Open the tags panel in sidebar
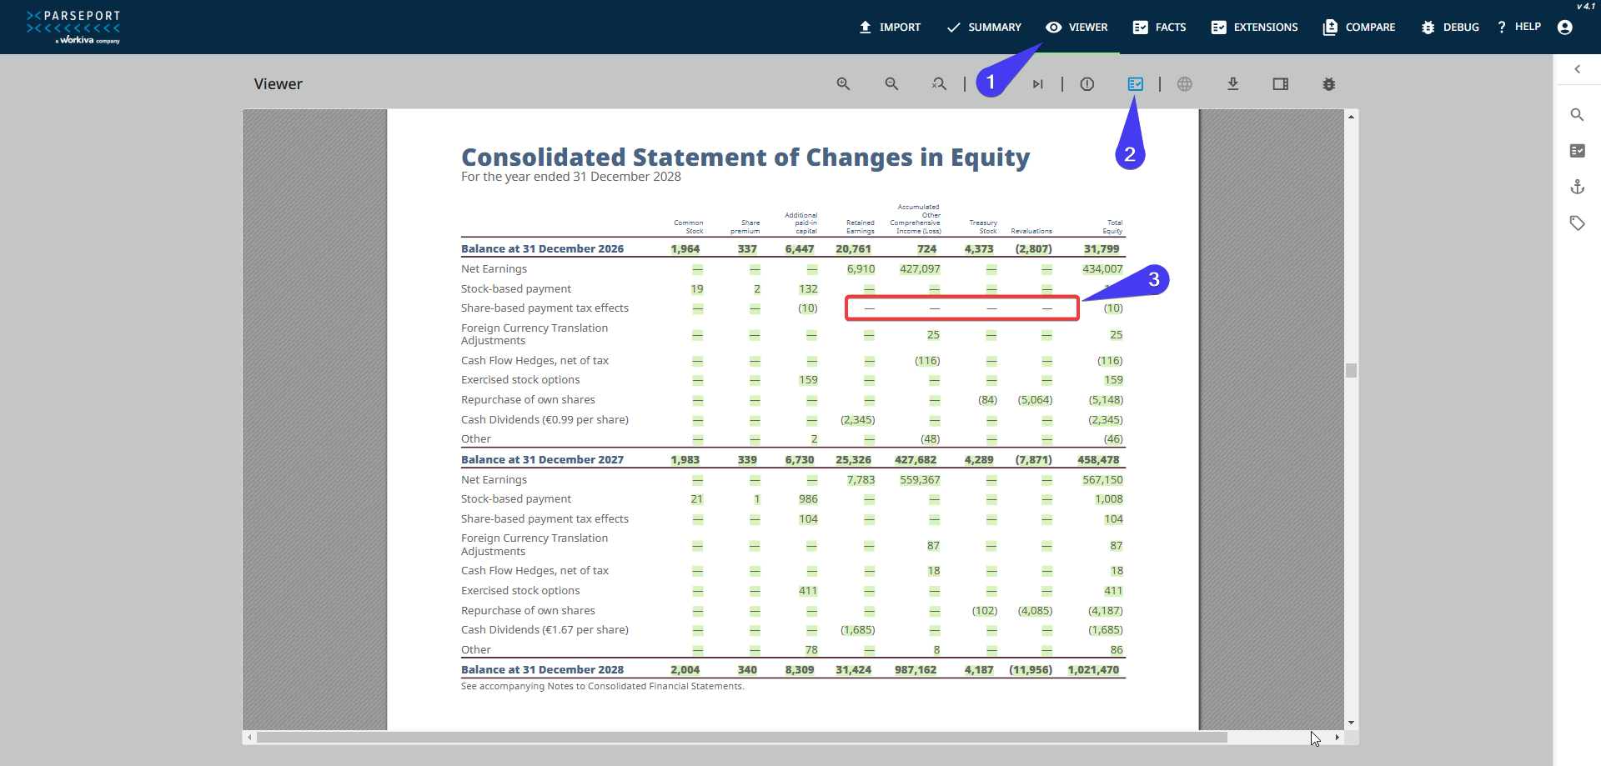Viewport: 1601px width, 766px height. point(1578,223)
